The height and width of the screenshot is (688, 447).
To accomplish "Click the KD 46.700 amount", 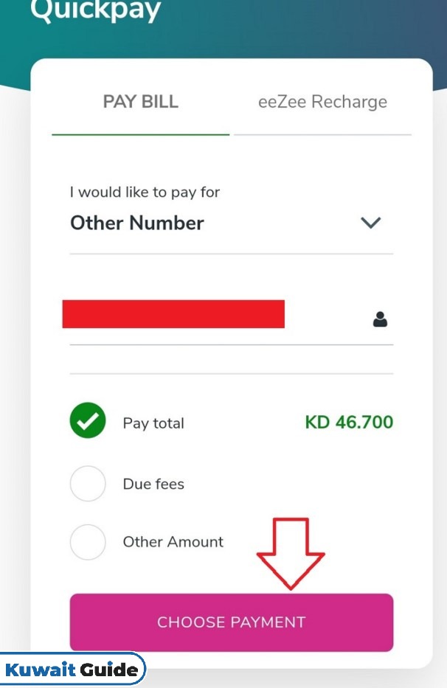I will [349, 422].
